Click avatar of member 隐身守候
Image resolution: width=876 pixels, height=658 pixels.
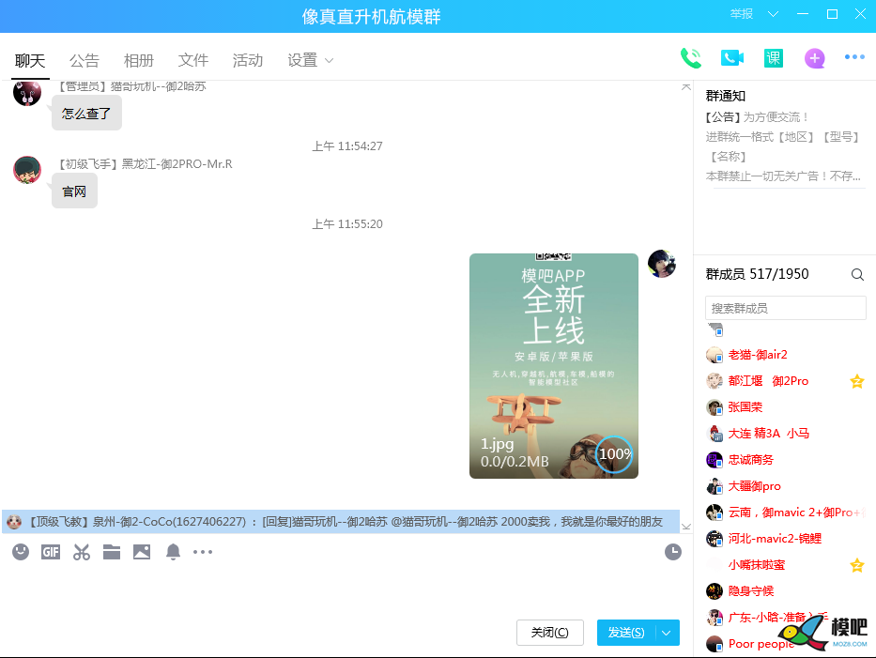[715, 591]
